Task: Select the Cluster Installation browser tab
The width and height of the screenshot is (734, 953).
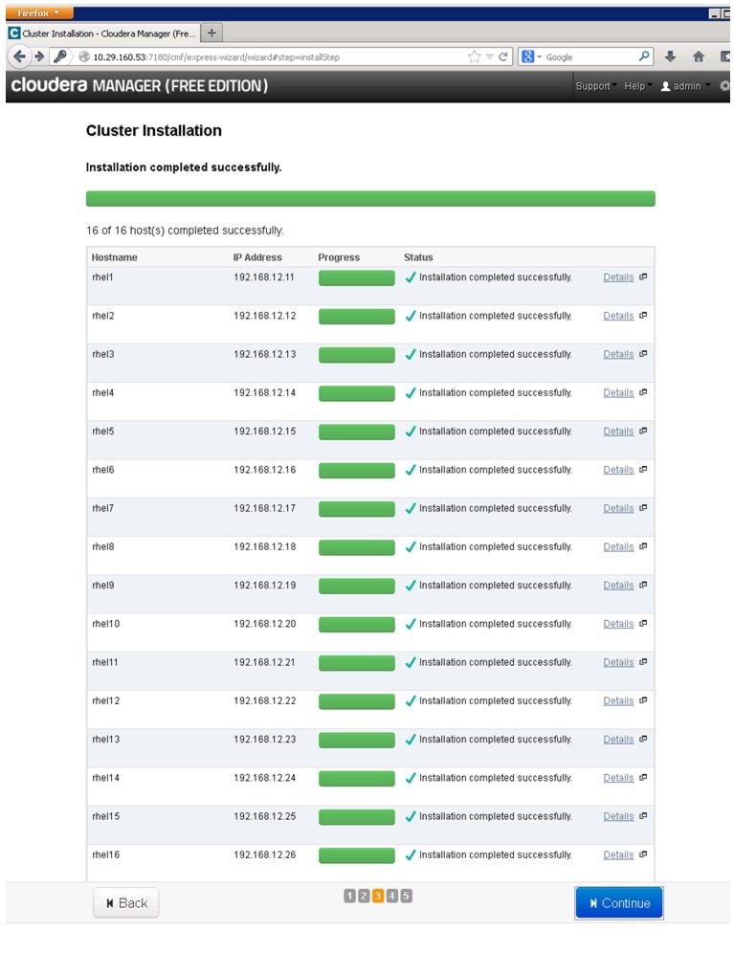Action: click(101, 33)
